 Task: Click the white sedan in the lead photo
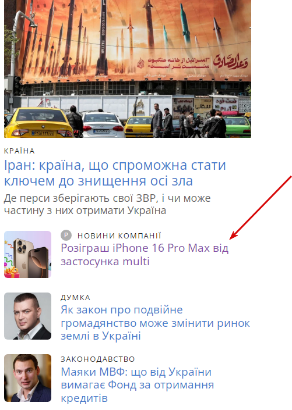coord(103,124)
